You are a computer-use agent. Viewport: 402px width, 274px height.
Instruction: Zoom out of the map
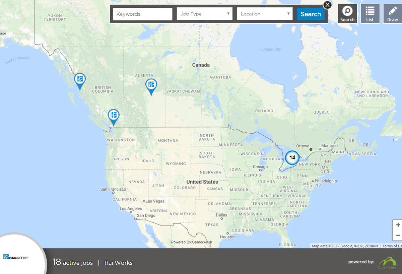click(398, 235)
